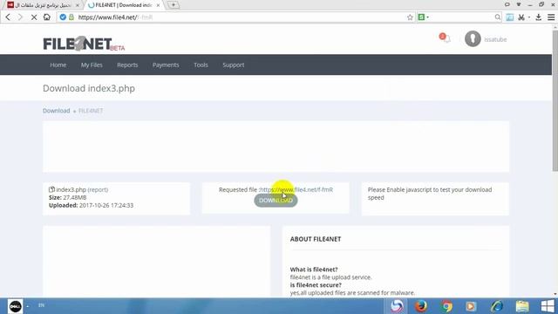The image size is (558, 314).
Task: Click the Download index3.php page heading
Action: pos(89,88)
